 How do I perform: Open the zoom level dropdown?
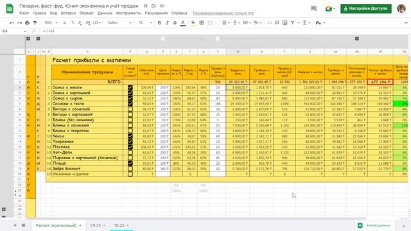tap(51, 23)
